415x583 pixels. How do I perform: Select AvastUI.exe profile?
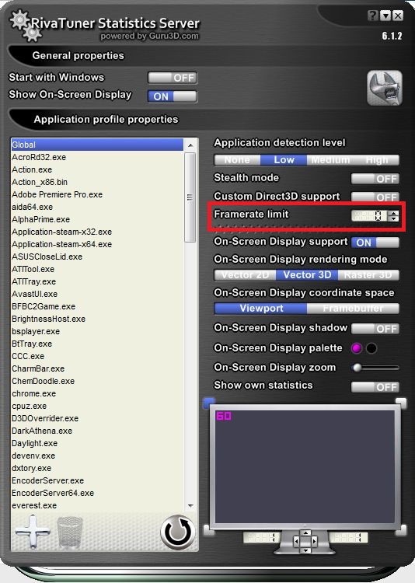(x=97, y=294)
